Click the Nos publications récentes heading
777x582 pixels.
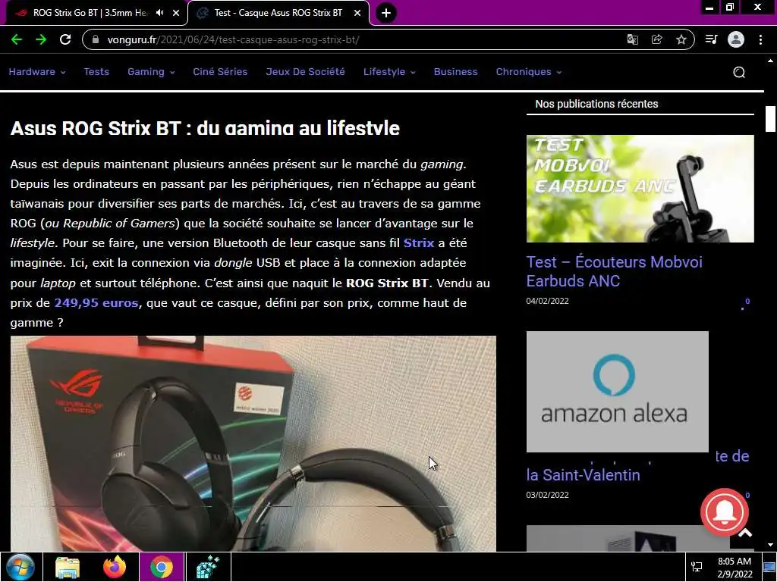tap(596, 104)
